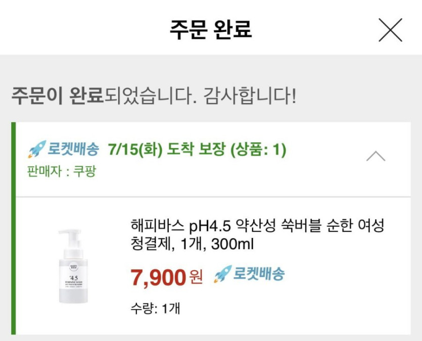The height and width of the screenshot is (341, 422).
Task: Click the 수량: 1개 quantity text
Action: (155, 308)
